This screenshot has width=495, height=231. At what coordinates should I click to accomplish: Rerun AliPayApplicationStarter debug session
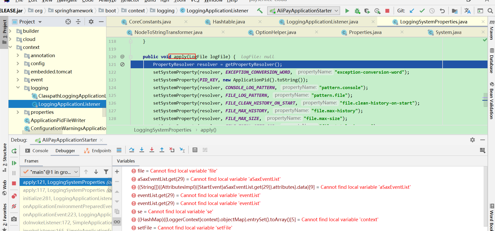click(x=14, y=151)
